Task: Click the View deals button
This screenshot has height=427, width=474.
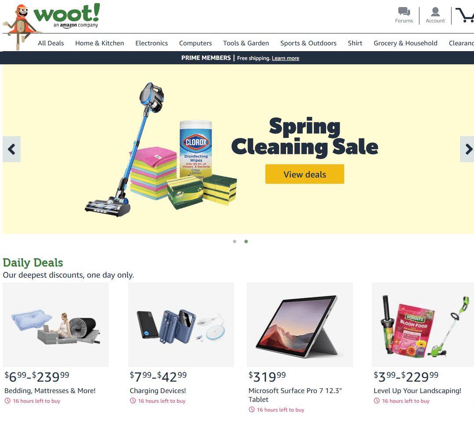Action: 305,174
